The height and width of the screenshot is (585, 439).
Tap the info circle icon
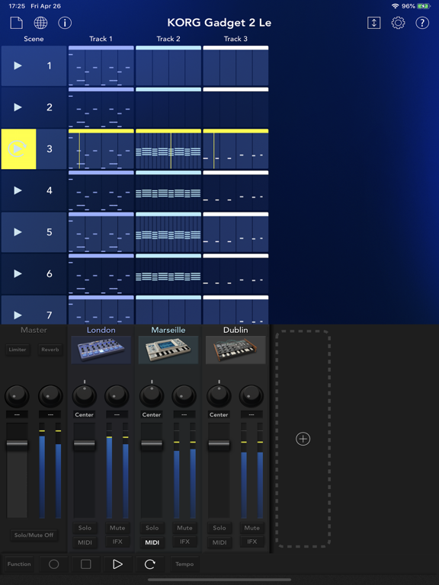click(65, 23)
